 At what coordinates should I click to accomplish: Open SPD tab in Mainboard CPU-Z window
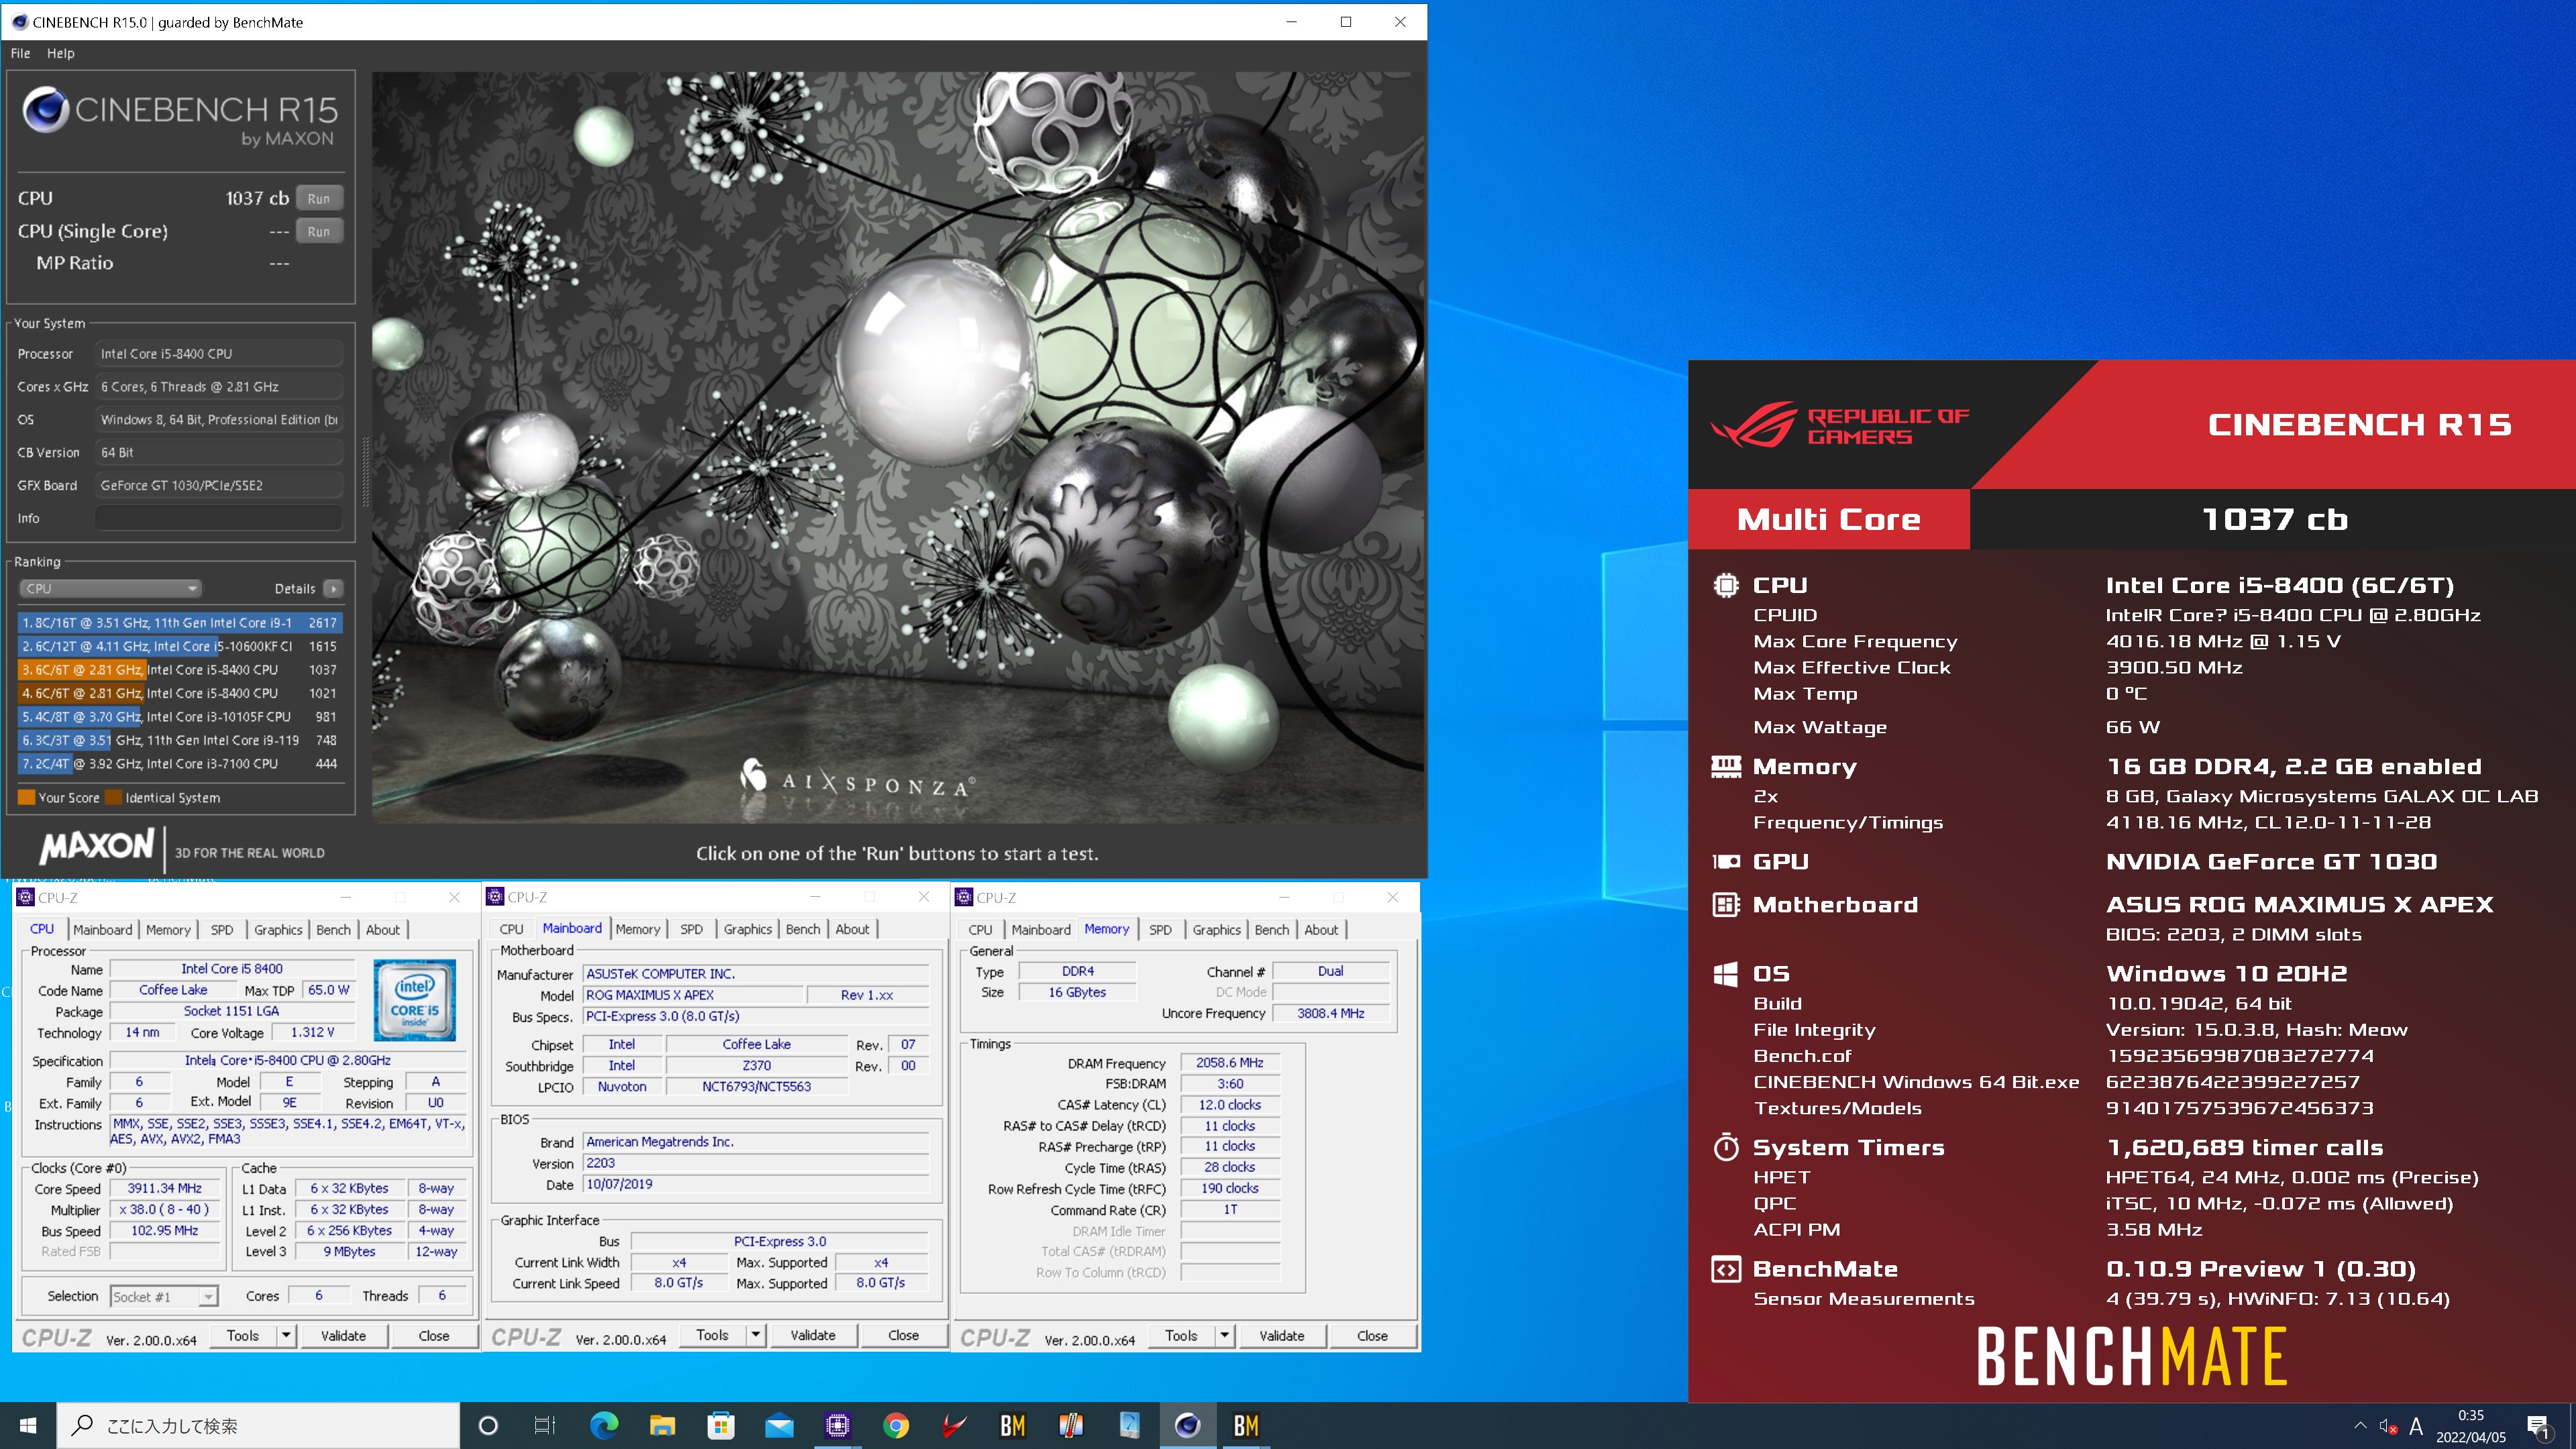click(691, 929)
